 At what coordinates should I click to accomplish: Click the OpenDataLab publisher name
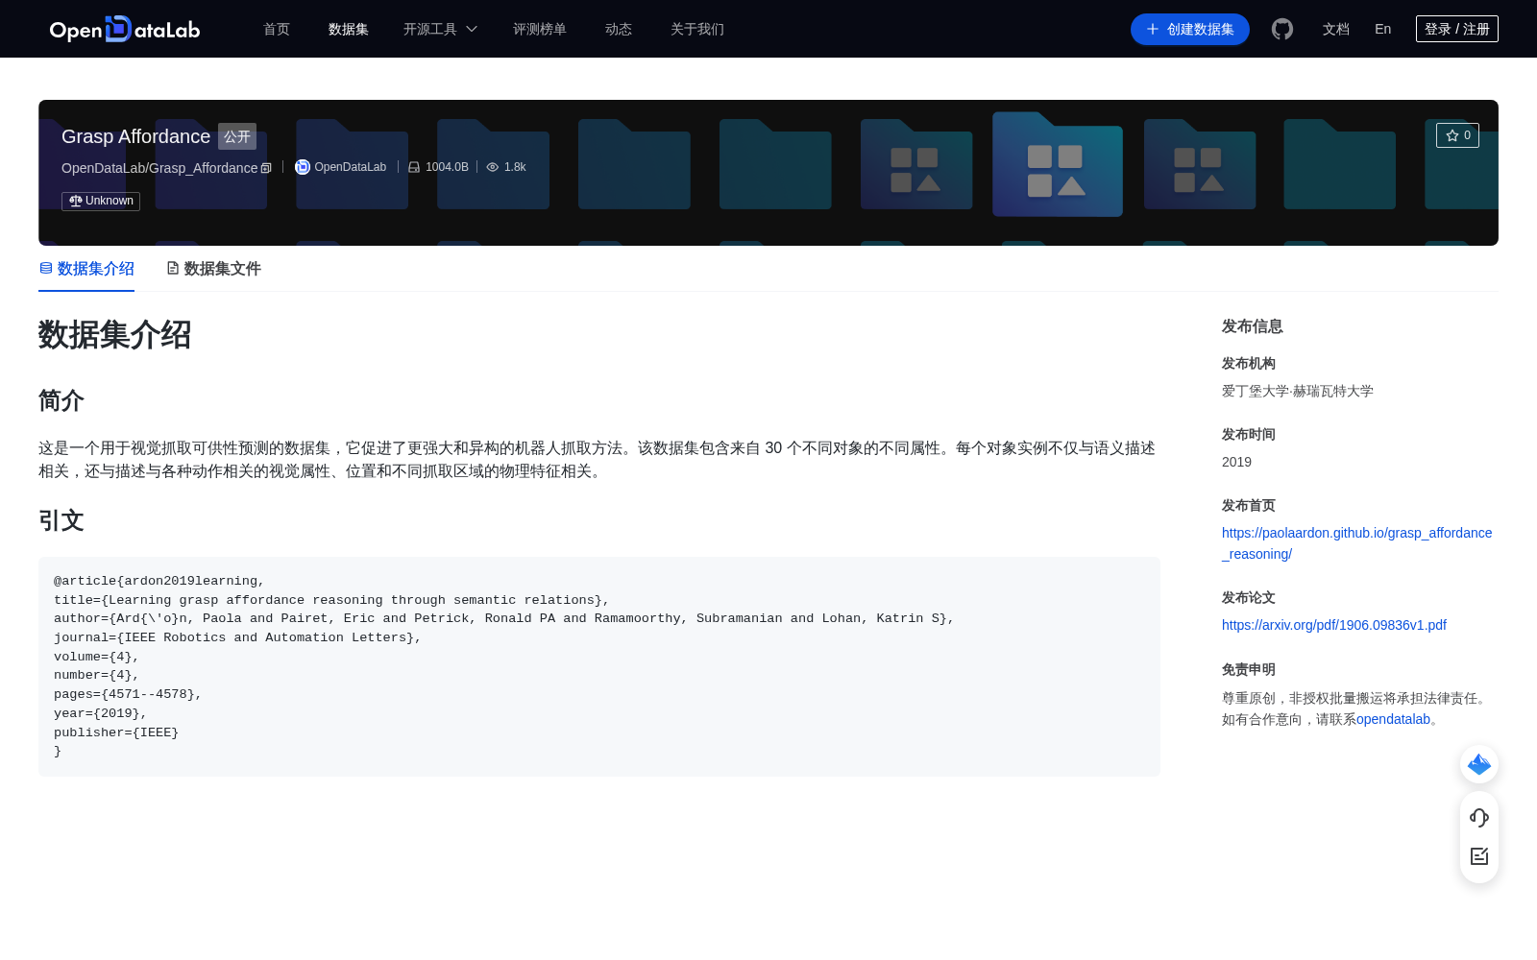(x=351, y=167)
